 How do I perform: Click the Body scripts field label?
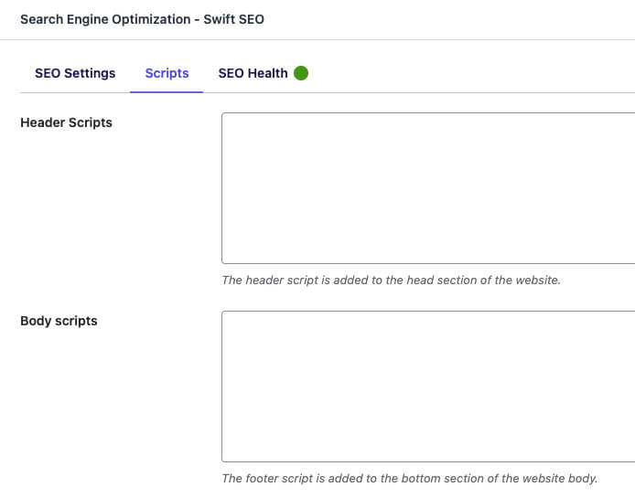point(59,321)
